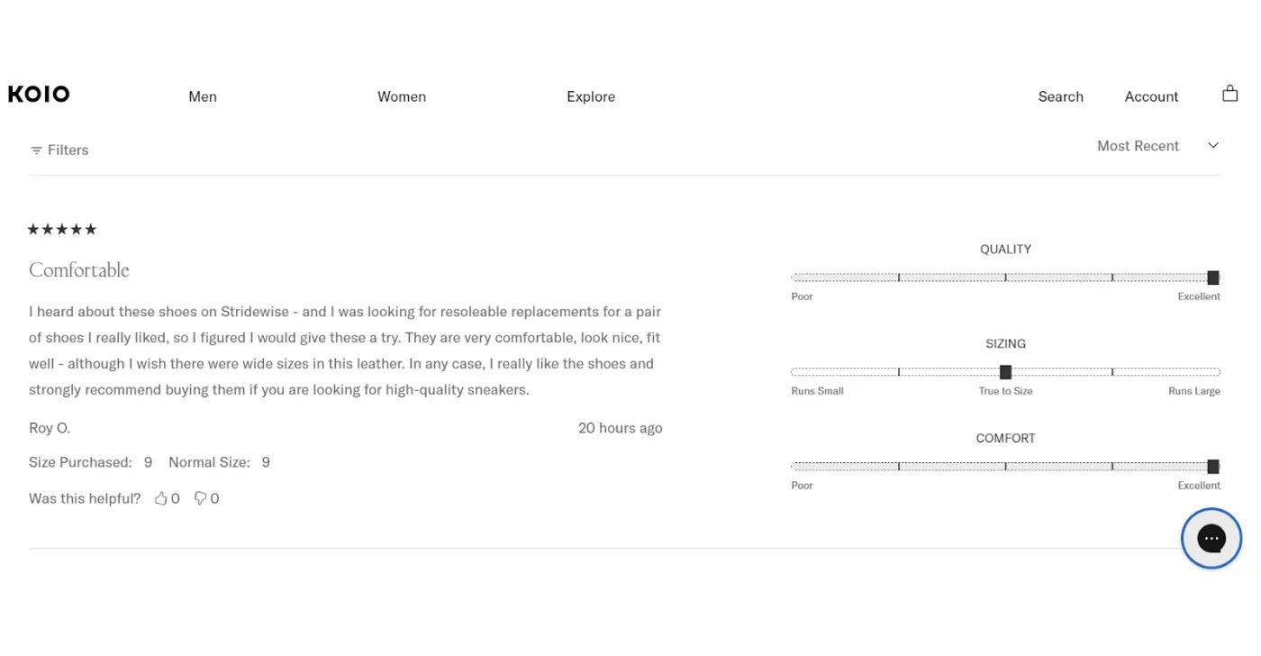Open the Account page

(x=1151, y=96)
